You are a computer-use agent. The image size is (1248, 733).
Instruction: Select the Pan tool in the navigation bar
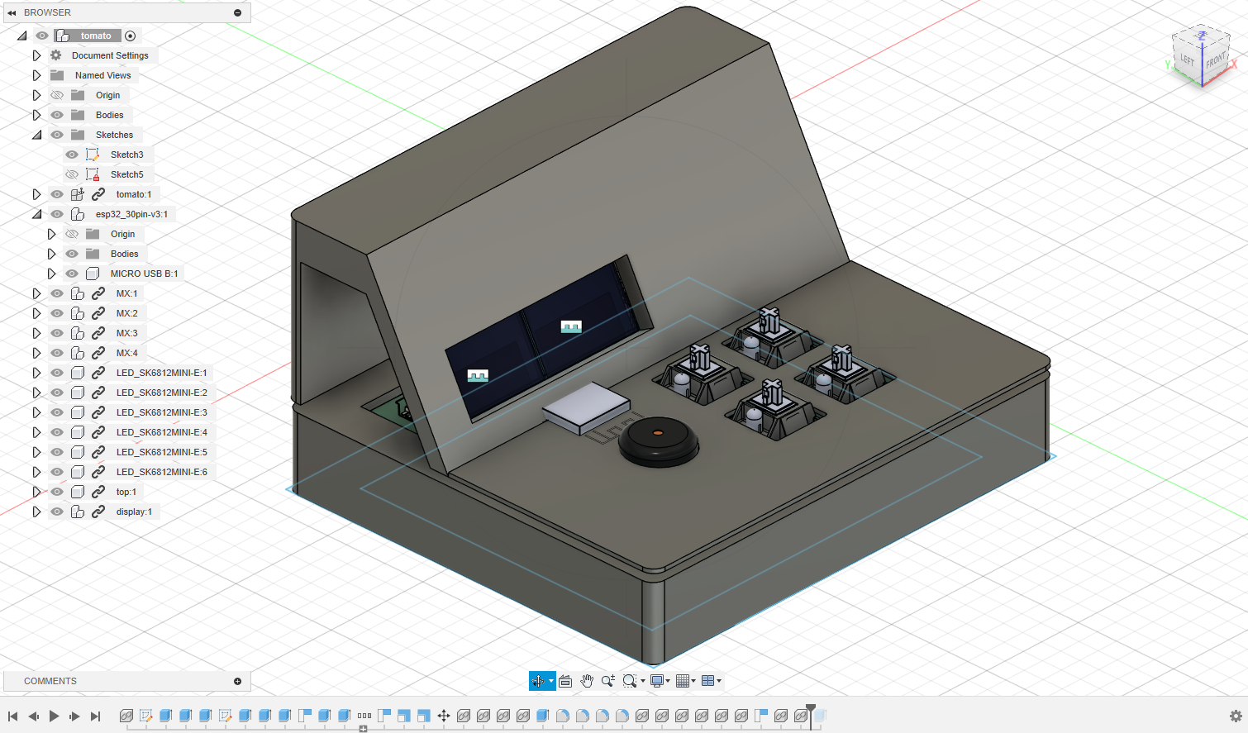click(x=587, y=681)
